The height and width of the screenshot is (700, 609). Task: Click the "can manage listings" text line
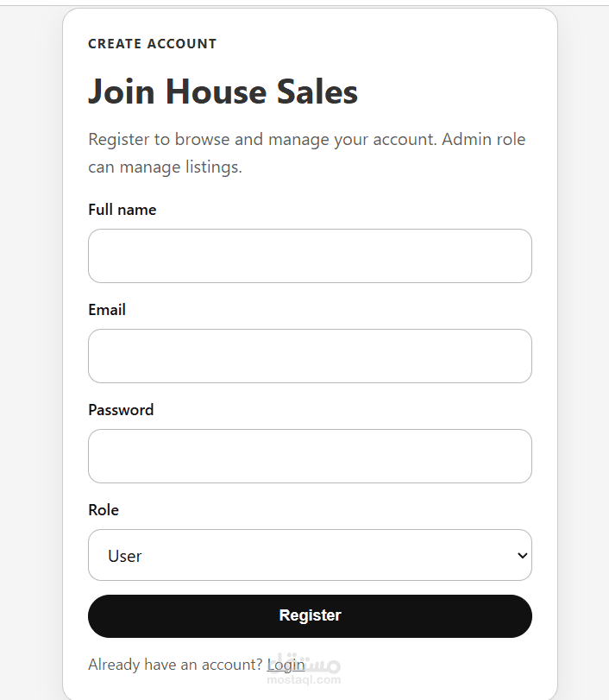(x=165, y=167)
